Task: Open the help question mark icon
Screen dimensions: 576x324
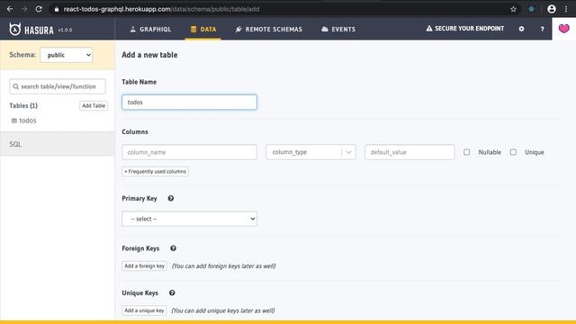Action: [x=542, y=29]
